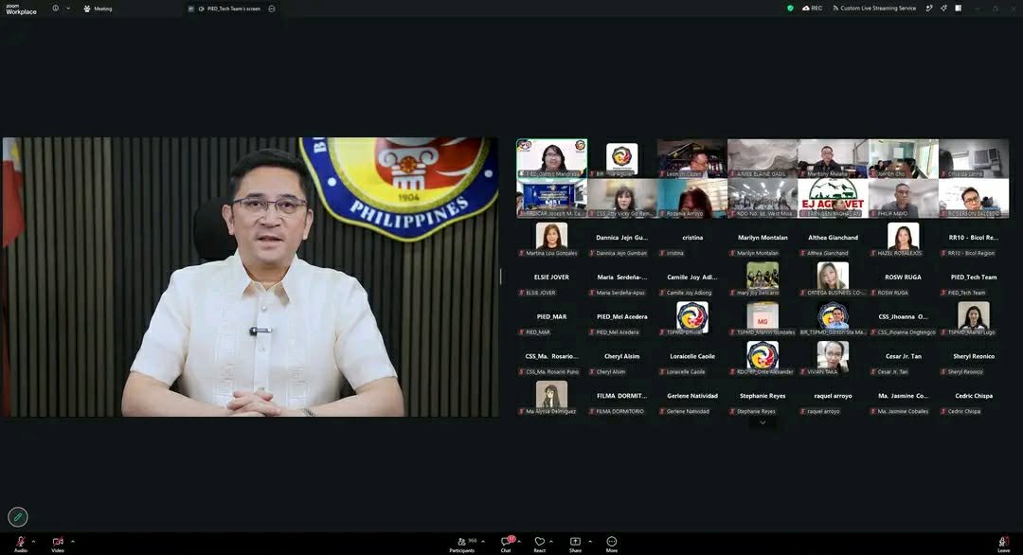Select the Camille Joy Adlong tile
The image size is (1023, 555).
coord(691,279)
